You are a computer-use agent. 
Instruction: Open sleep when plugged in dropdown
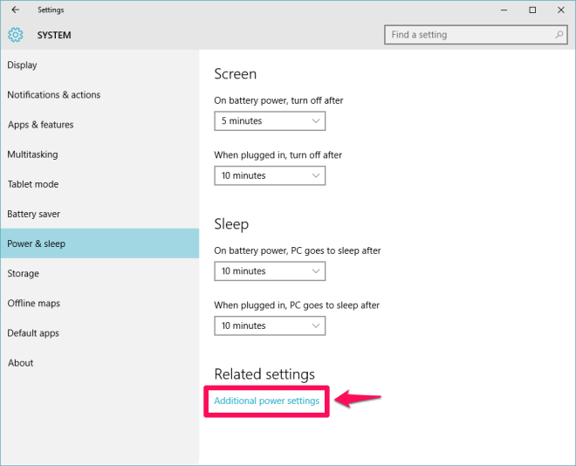(270, 326)
